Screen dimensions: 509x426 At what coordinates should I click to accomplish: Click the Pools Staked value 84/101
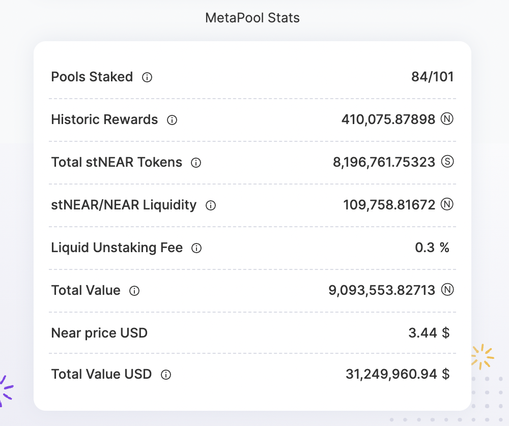432,77
